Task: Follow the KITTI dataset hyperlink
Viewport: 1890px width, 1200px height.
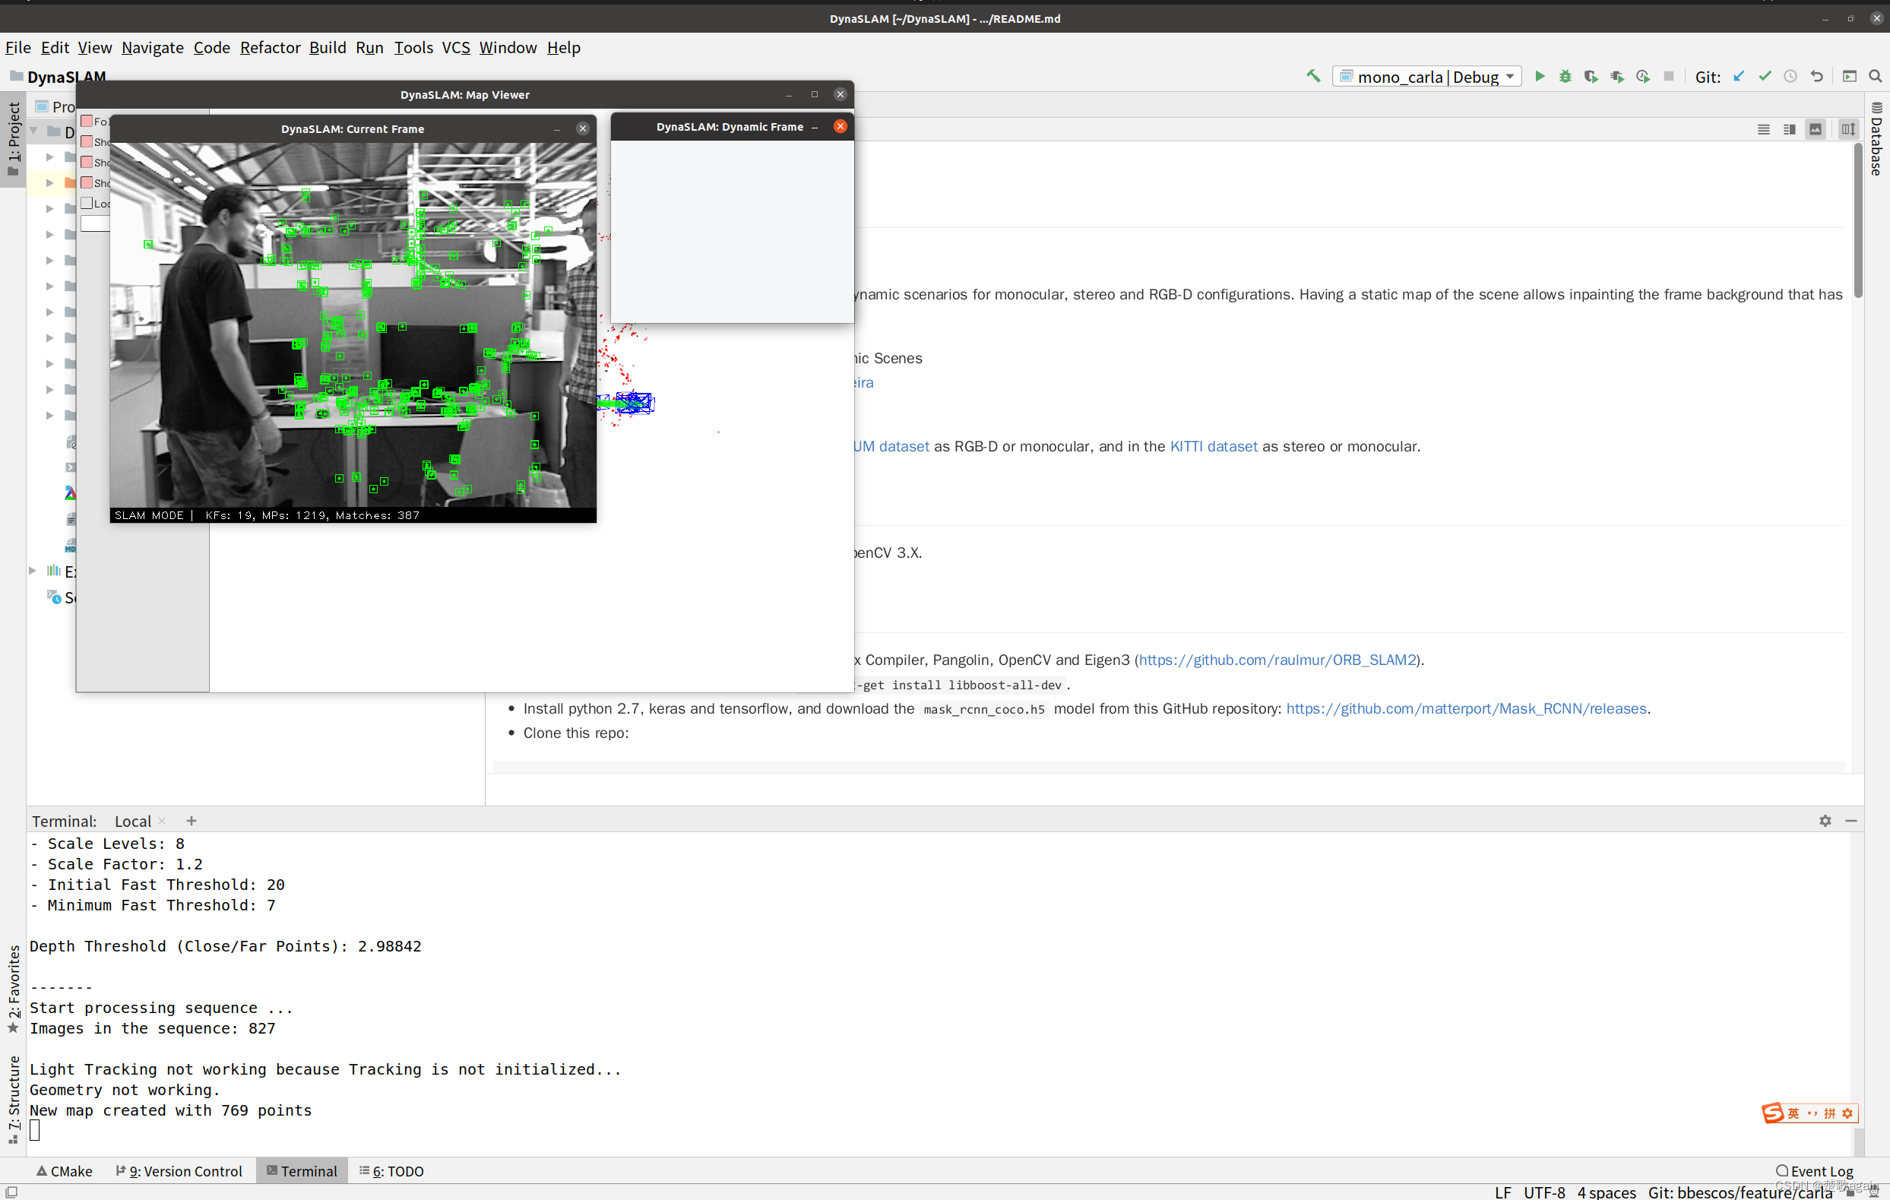Action: click(1213, 446)
